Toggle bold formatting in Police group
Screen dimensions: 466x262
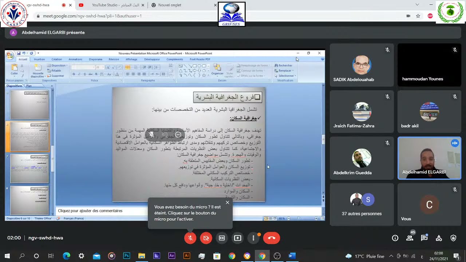tap(74, 74)
